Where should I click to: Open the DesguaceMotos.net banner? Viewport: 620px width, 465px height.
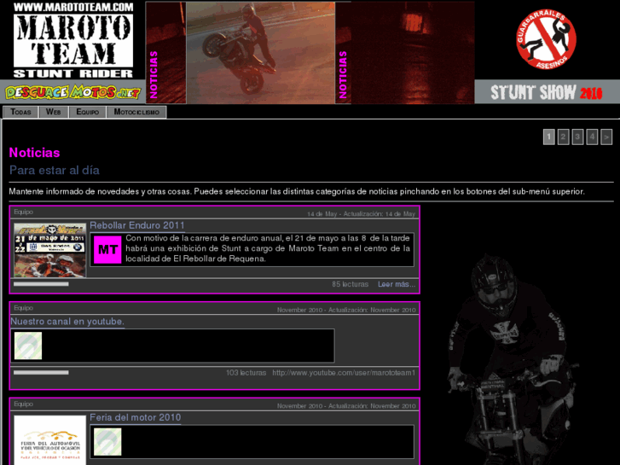72,93
